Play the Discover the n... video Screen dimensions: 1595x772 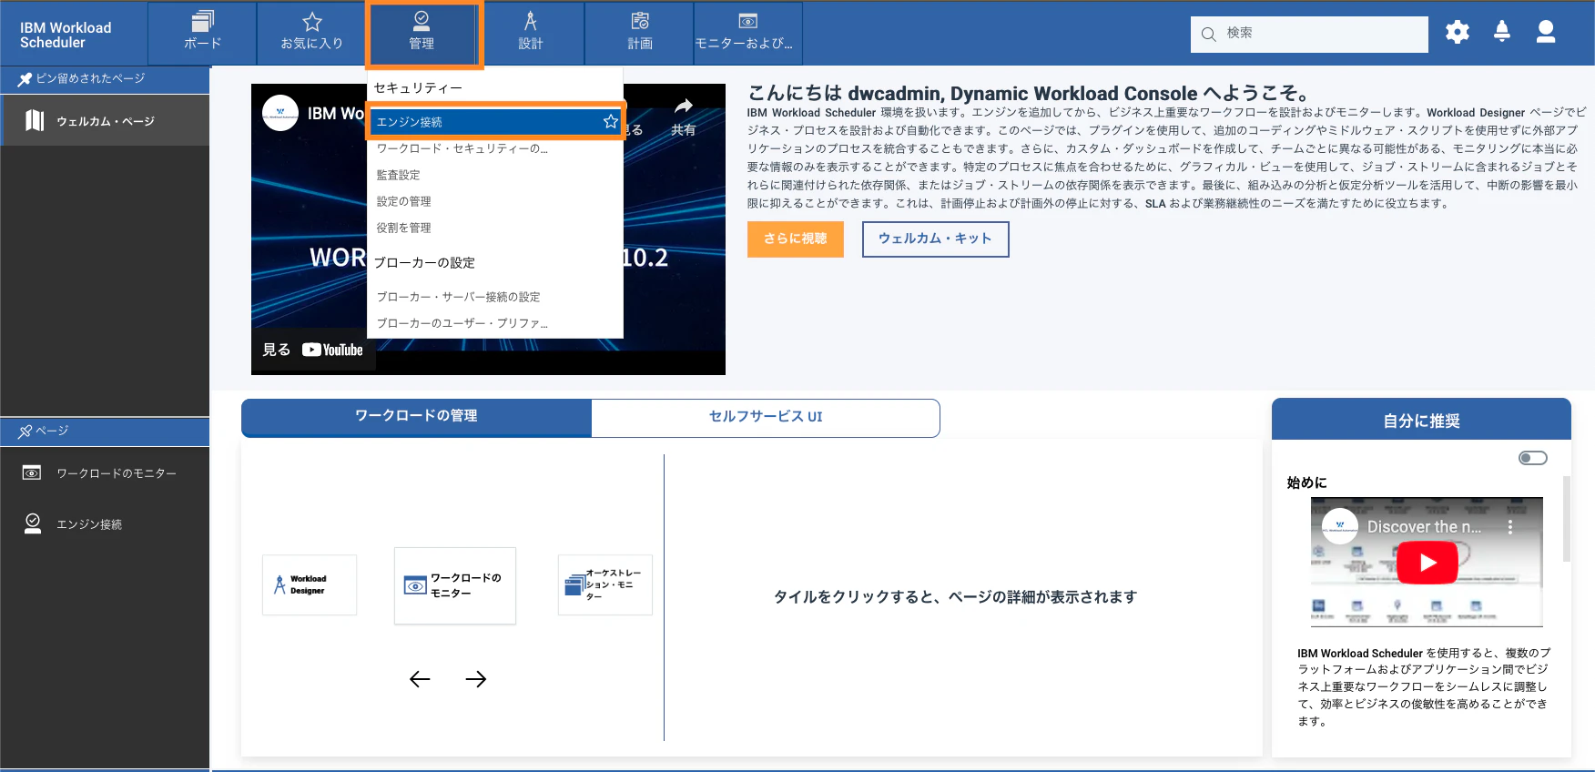coord(1427,563)
